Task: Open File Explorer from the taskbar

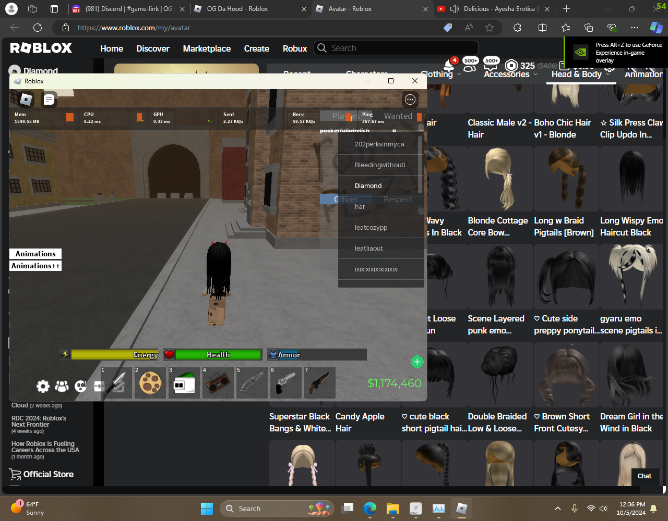Action: [x=392, y=508]
